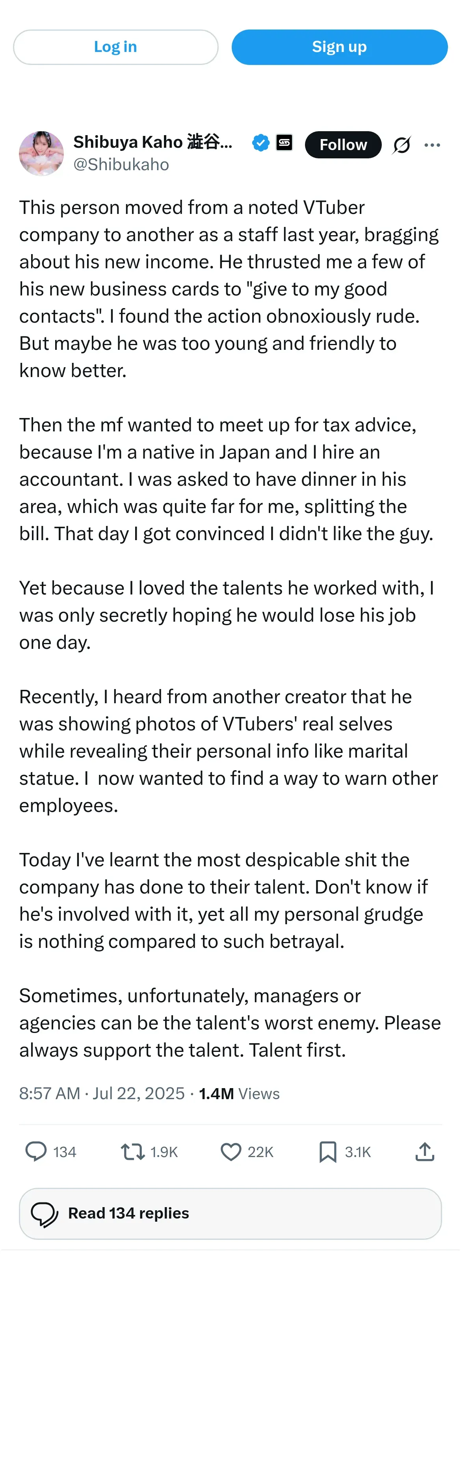Open the share upload icon
Viewport: 461px width, 1475px height.
[424, 1151]
